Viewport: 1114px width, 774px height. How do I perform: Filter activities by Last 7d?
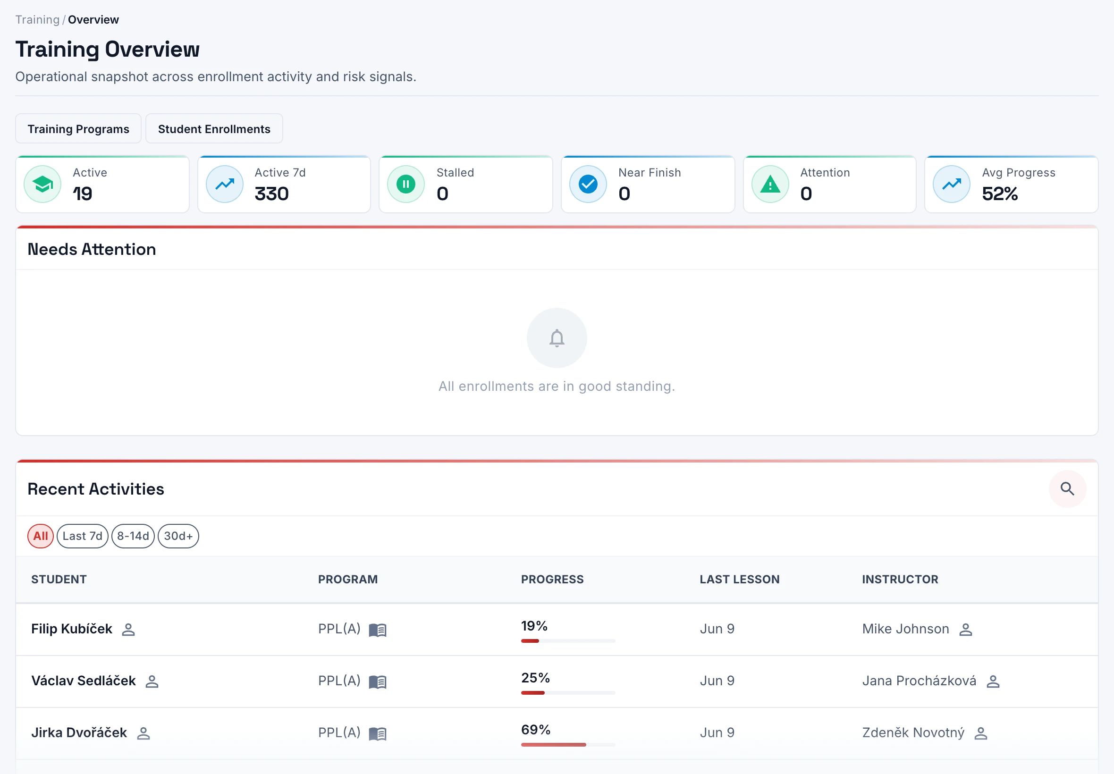pyautogui.click(x=83, y=536)
